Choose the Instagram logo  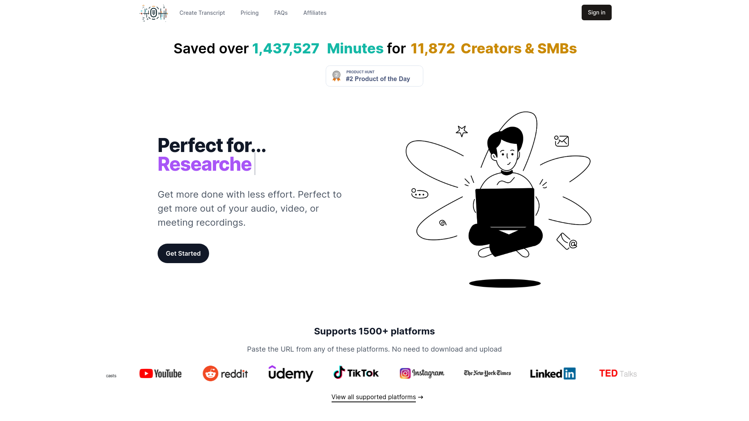pos(422,373)
